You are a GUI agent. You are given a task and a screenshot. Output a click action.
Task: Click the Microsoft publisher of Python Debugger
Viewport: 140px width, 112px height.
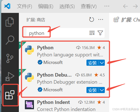coord(53,90)
